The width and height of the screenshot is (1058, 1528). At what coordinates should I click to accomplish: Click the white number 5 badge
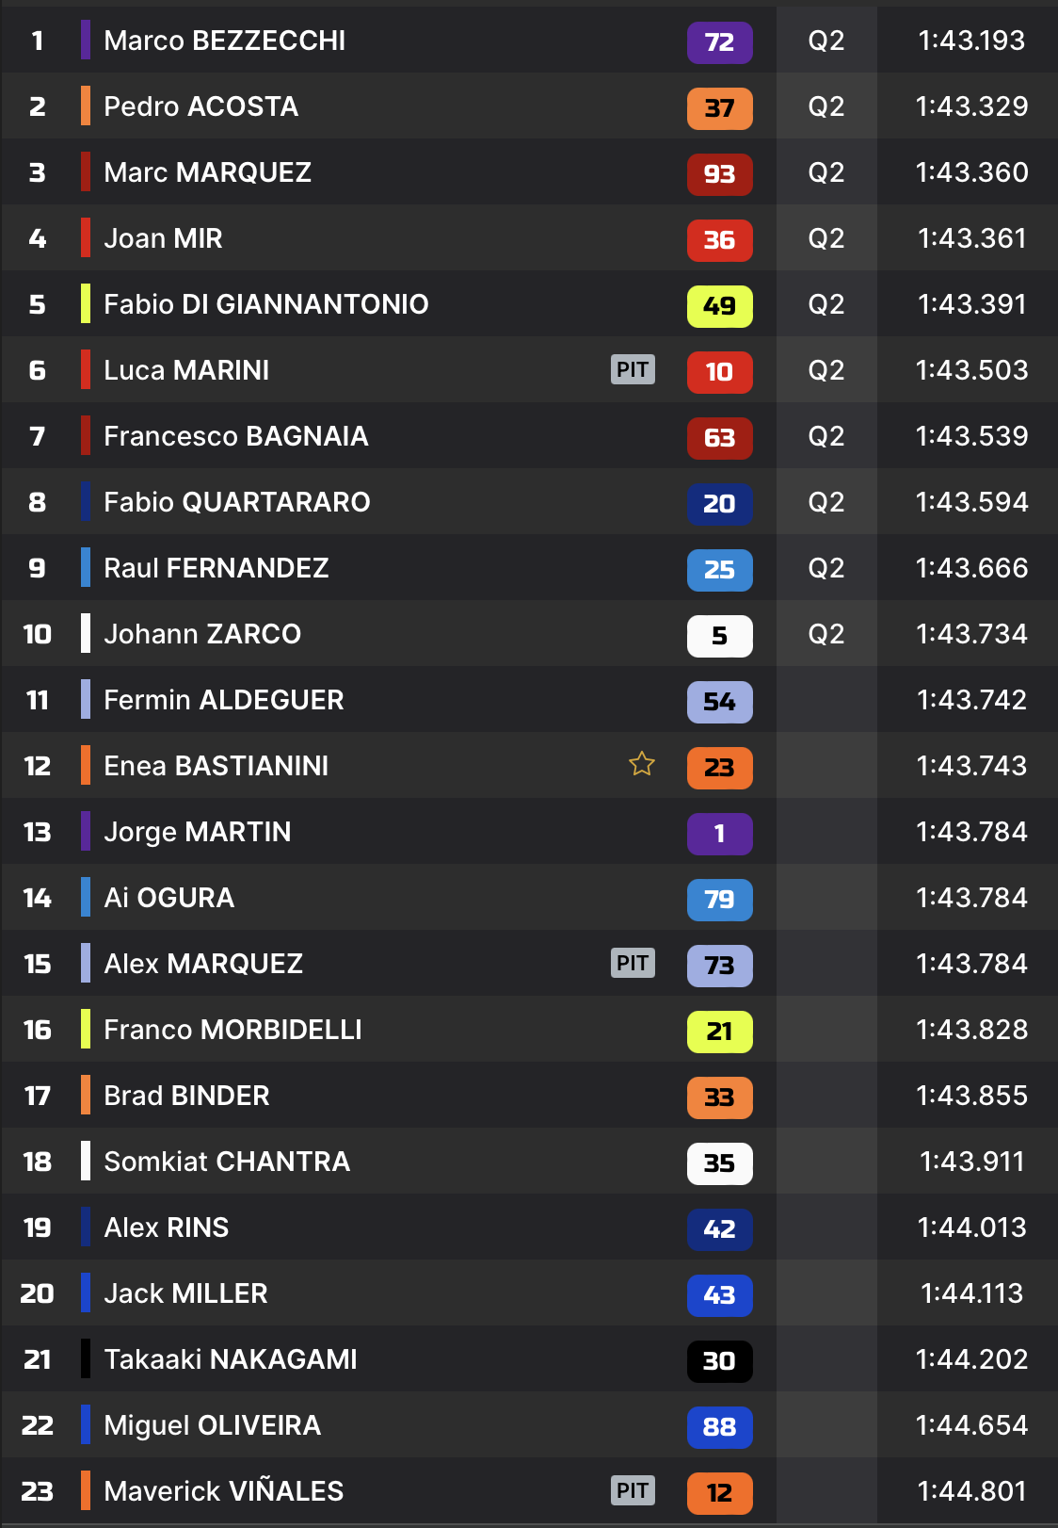coord(720,636)
